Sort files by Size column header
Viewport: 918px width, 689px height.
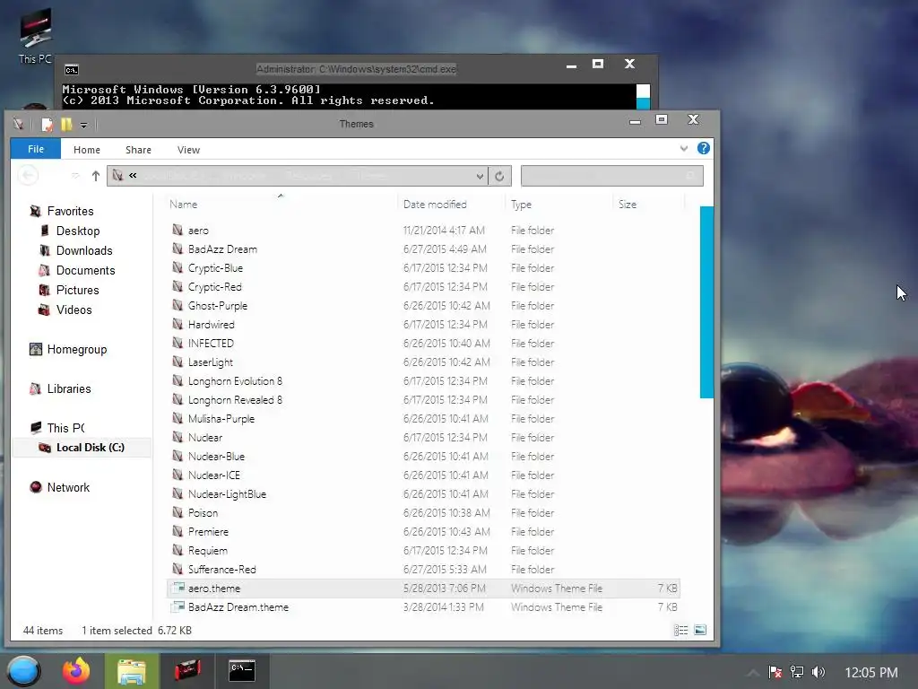point(627,205)
